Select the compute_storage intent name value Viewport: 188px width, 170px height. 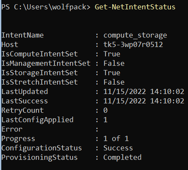coord(135,35)
